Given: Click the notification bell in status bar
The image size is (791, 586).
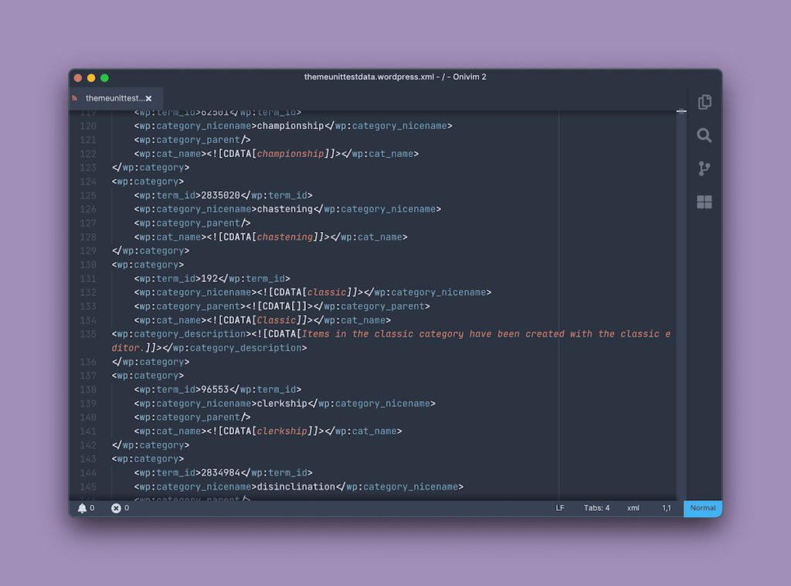Looking at the screenshot, I should tap(83, 508).
